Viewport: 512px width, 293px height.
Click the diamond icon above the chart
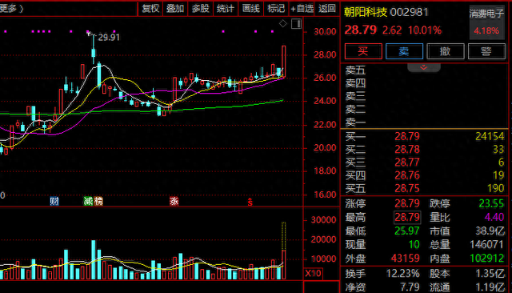pos(282,23)
